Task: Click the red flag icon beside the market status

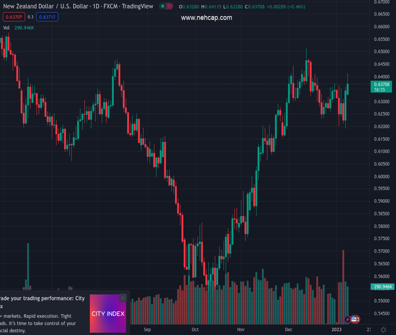Action: pos(170,7)
